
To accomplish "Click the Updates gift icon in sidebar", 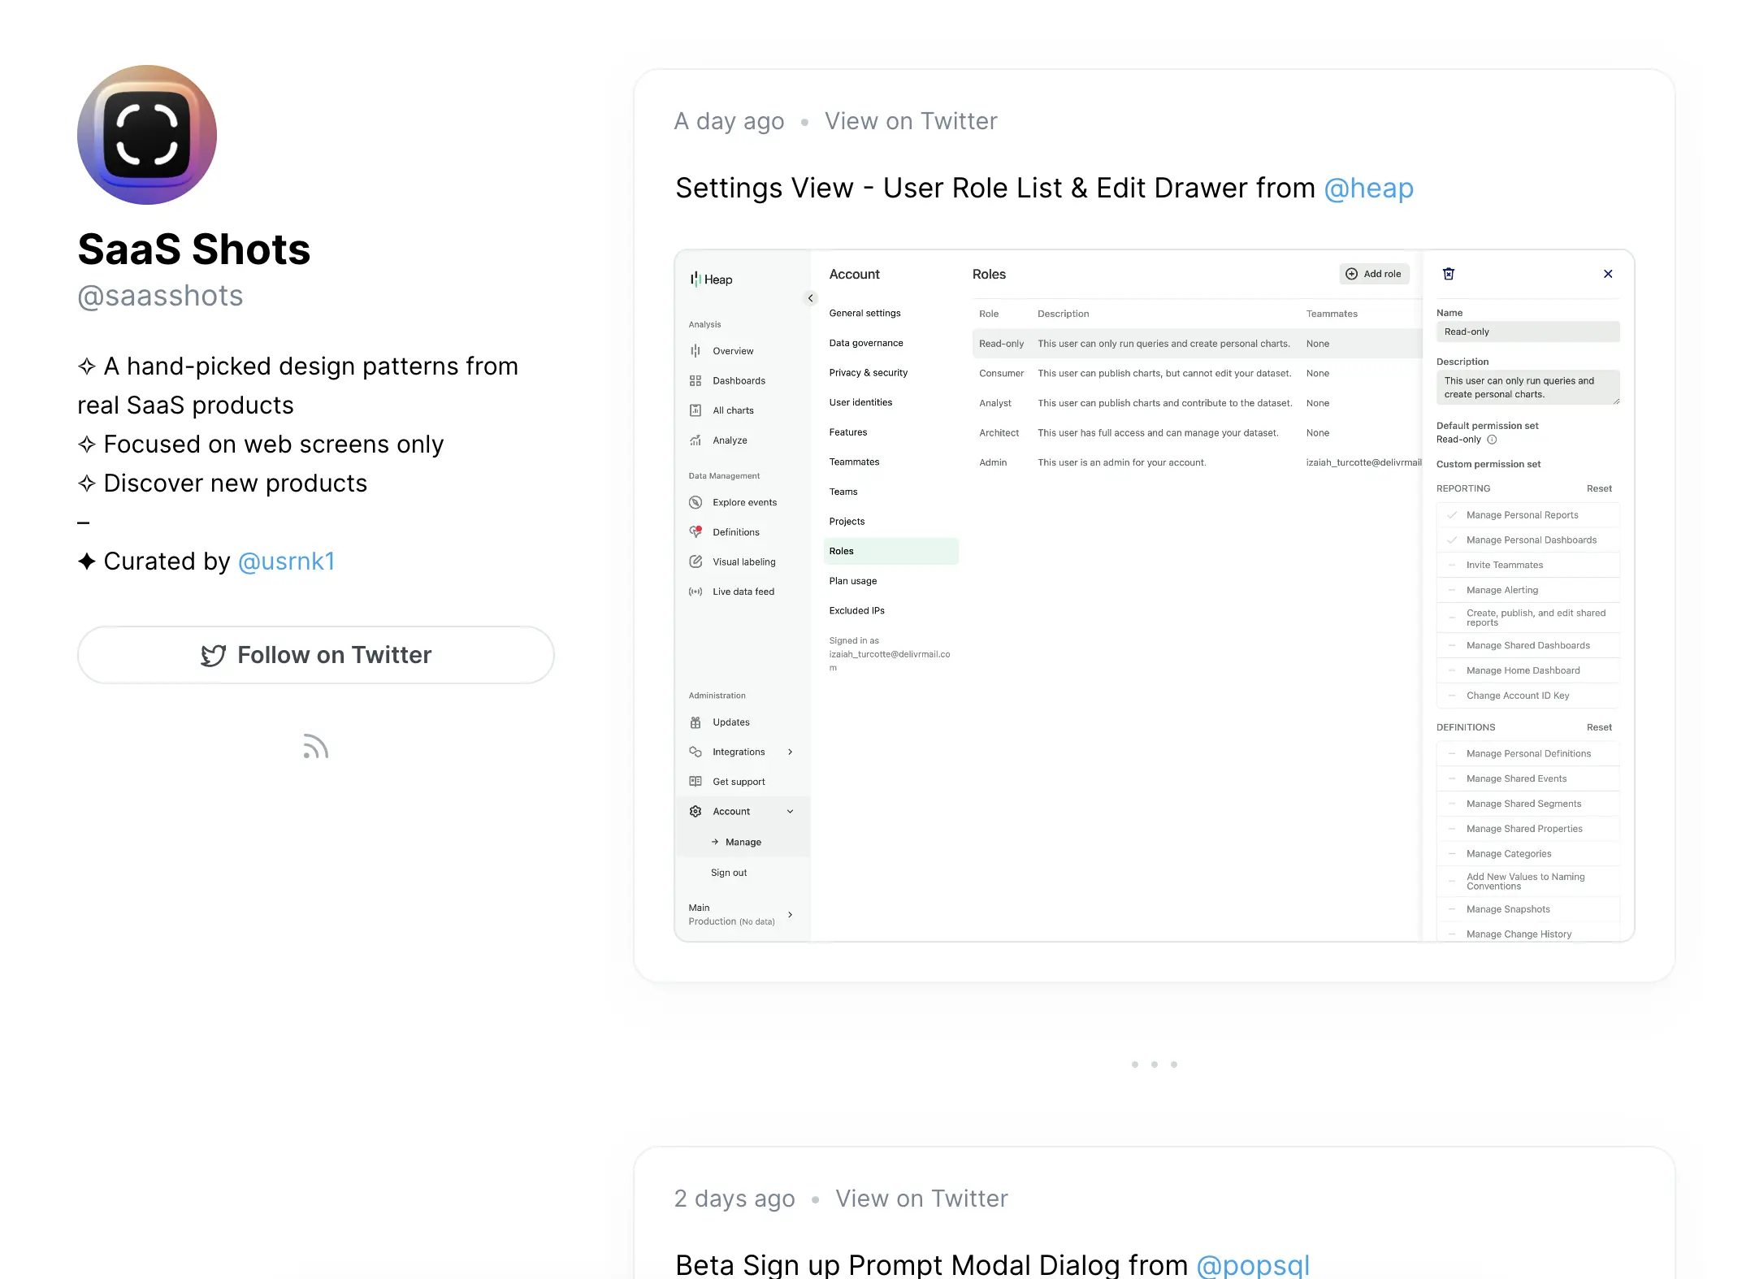I will (695, 722).
